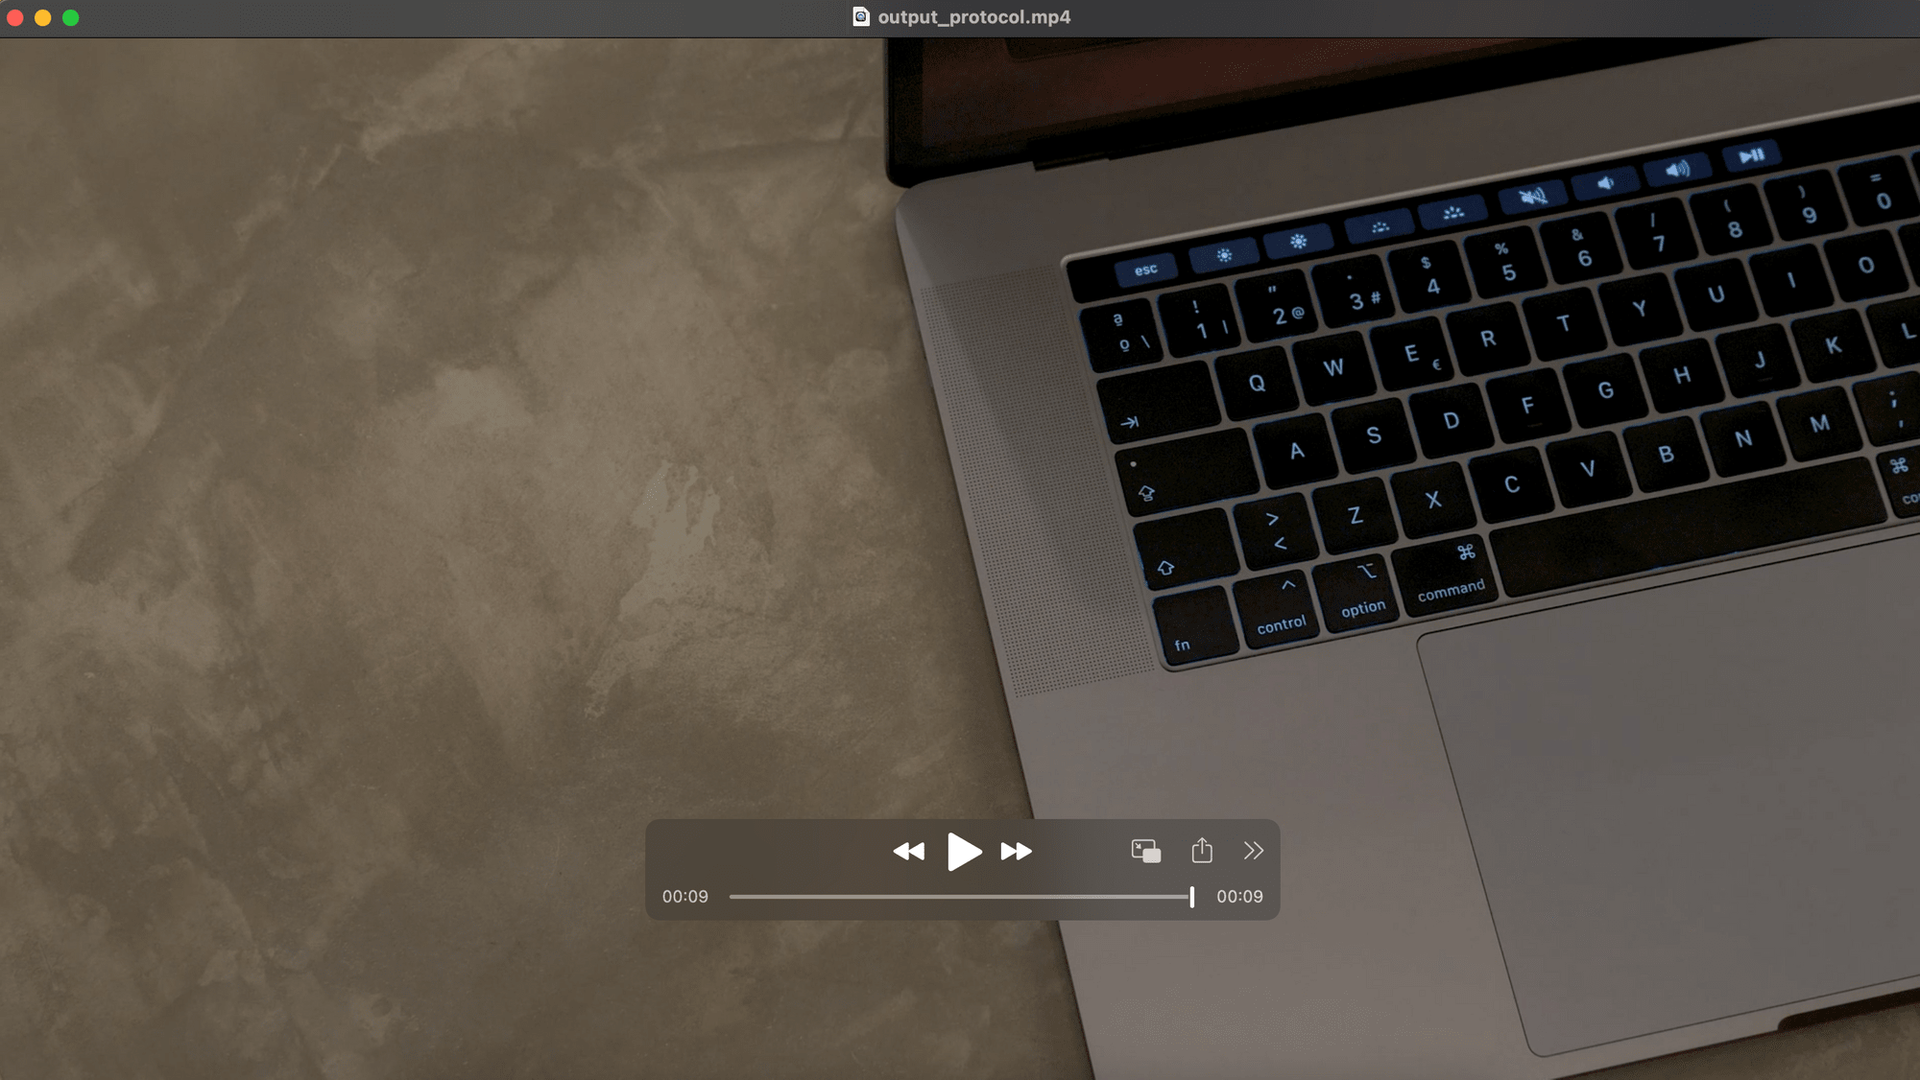Screen dimensions: 1920x1080
Task: Fast forward the video
Action: tap(1016, 851)
